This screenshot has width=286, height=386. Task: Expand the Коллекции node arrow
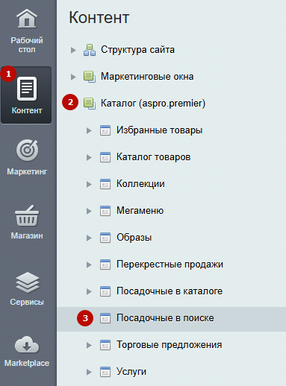(x=89, y=184)
